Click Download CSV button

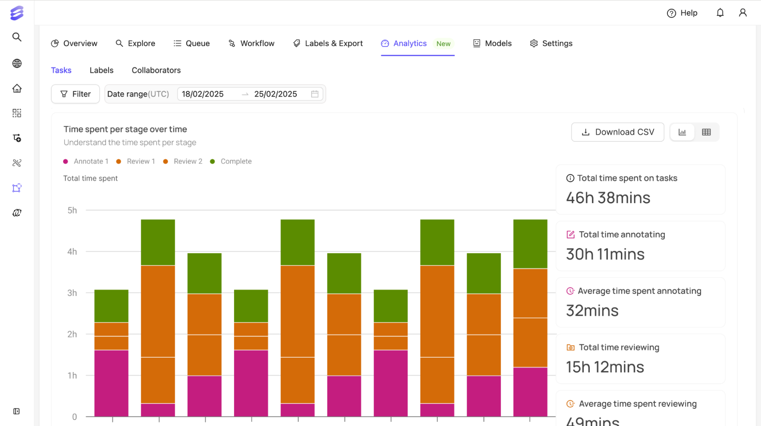(x=617, y=132)
